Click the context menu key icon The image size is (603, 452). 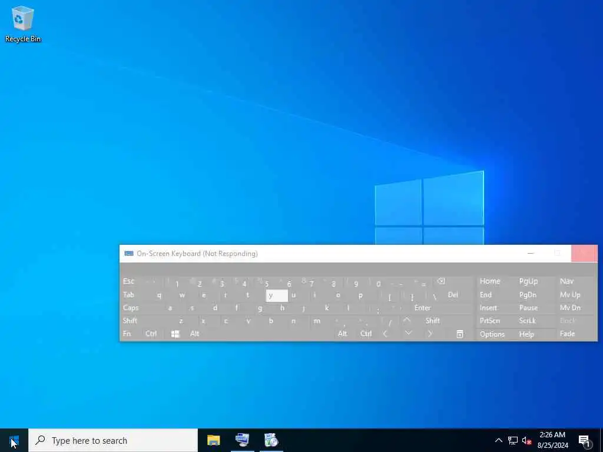point(459,334)
